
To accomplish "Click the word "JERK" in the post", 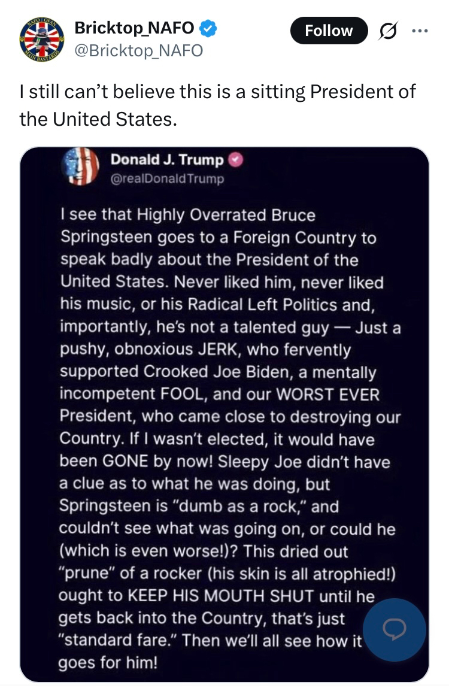I will [x=224, y=350].
